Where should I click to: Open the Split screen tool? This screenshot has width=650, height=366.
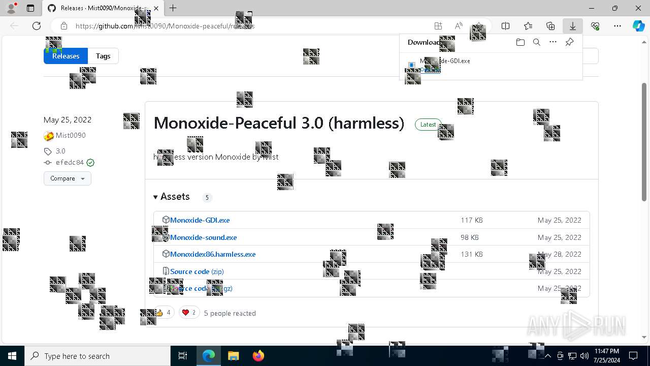[506, 26]
